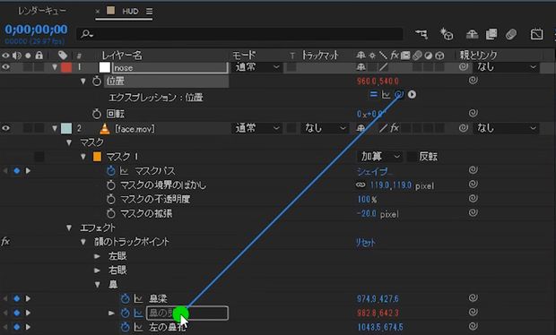Open the face.mov blend mode dropdown
Screen dimensions: 556x335
tap(257, 128)
